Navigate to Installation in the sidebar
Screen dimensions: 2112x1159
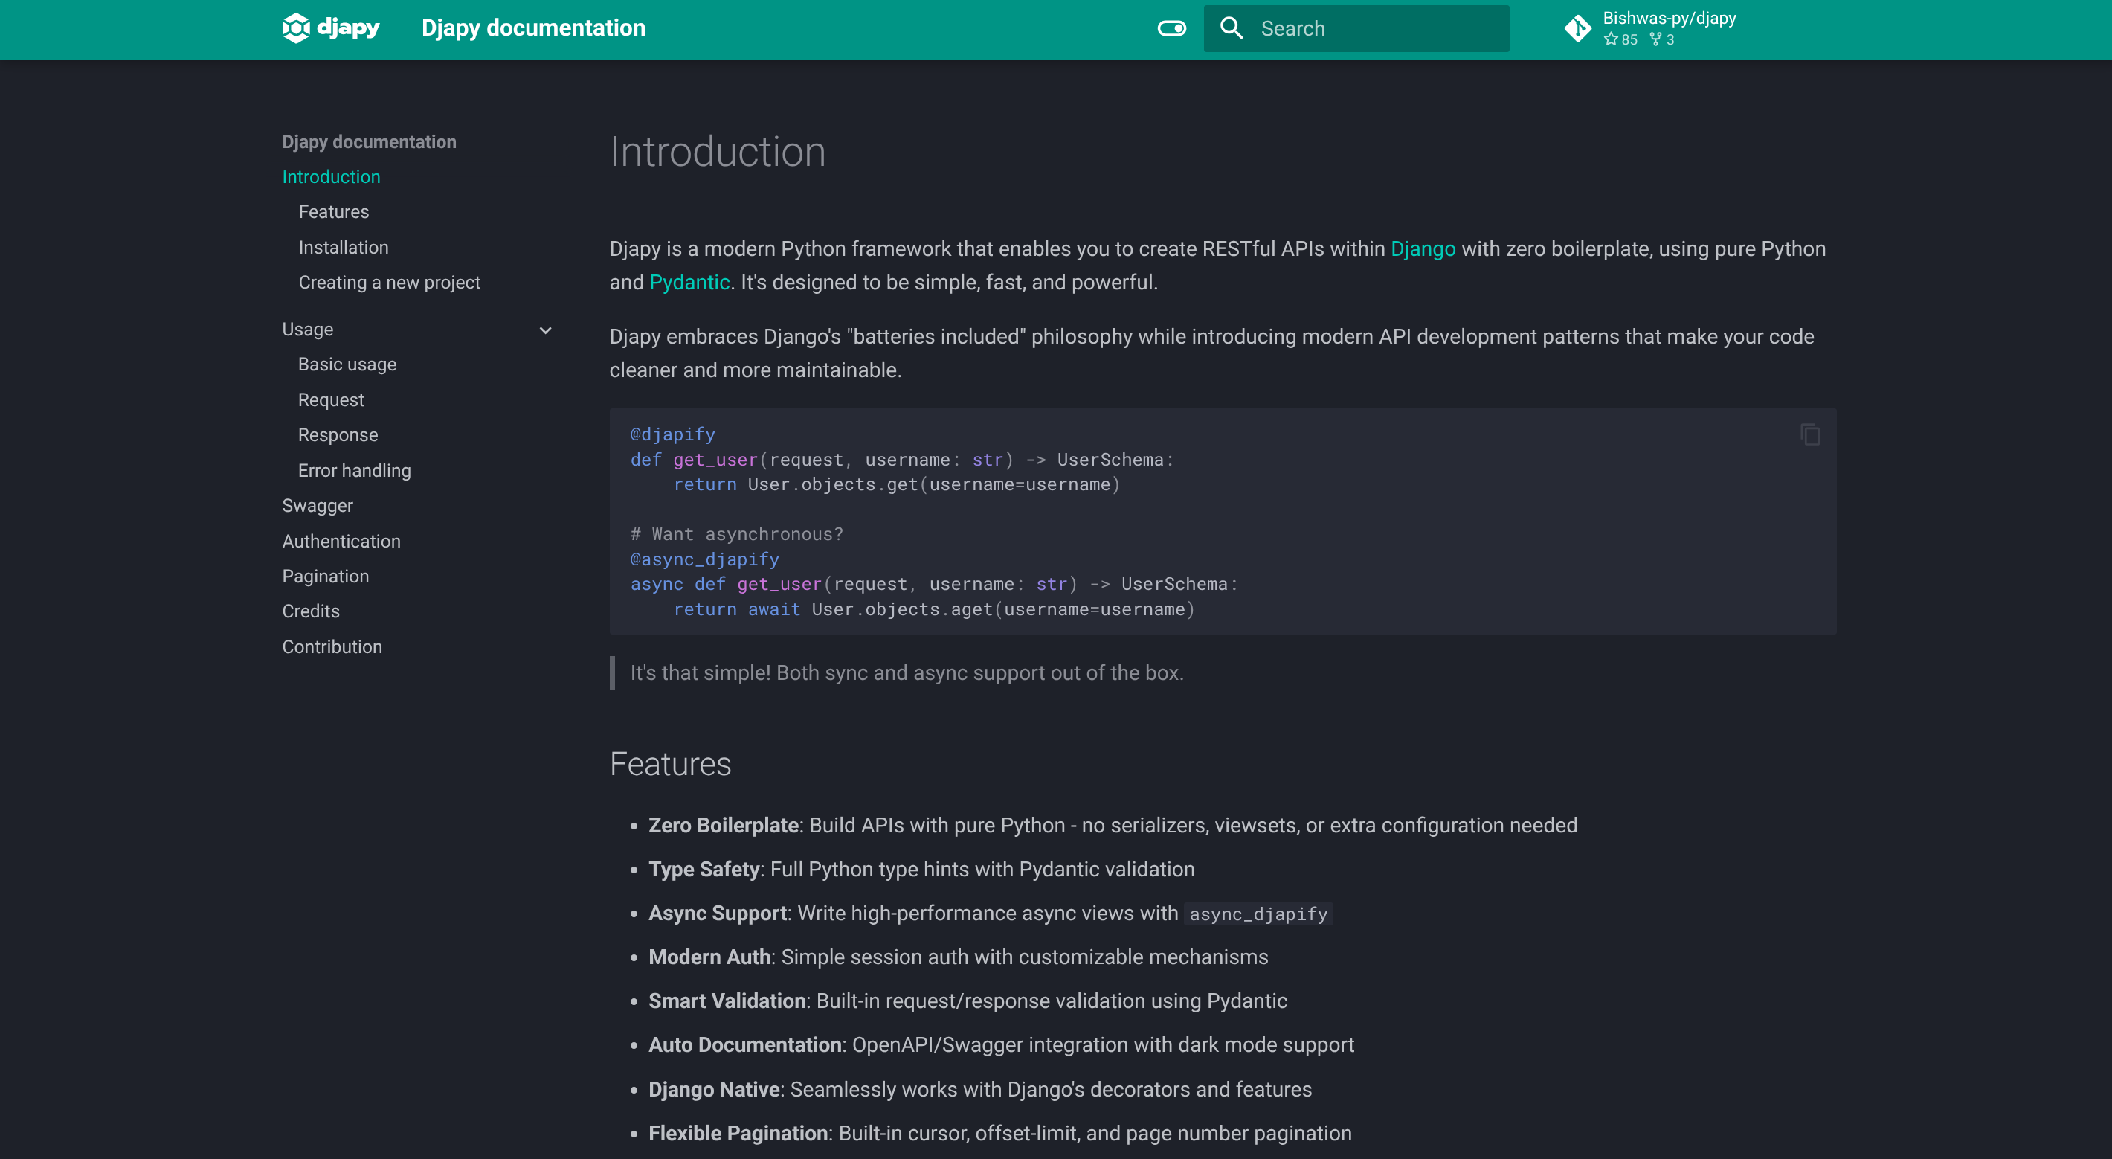[344, 247]
